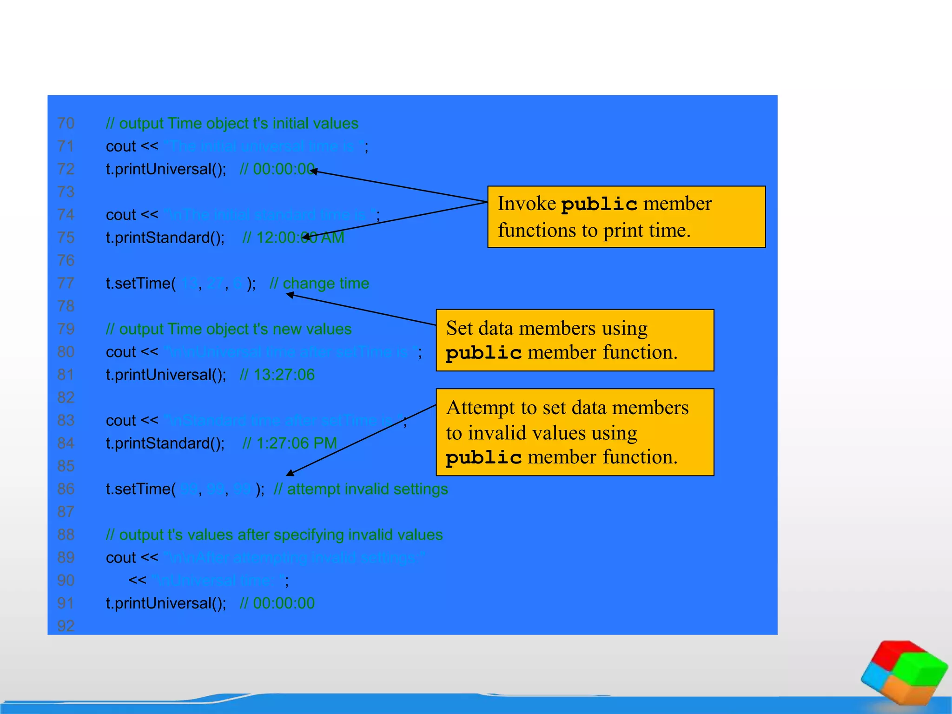Click the 'Invoke public member functions' callout box
952x714 pixels.
coord(626,217)
